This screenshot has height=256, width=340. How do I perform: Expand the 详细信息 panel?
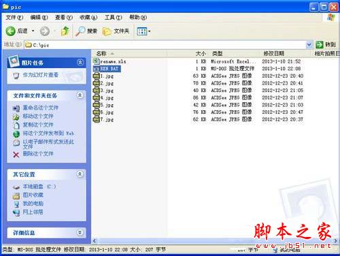pos(80,232)
